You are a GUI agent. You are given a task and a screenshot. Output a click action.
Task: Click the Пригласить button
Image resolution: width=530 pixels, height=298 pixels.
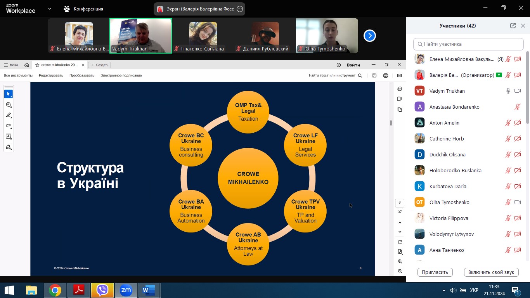[435, 272]
